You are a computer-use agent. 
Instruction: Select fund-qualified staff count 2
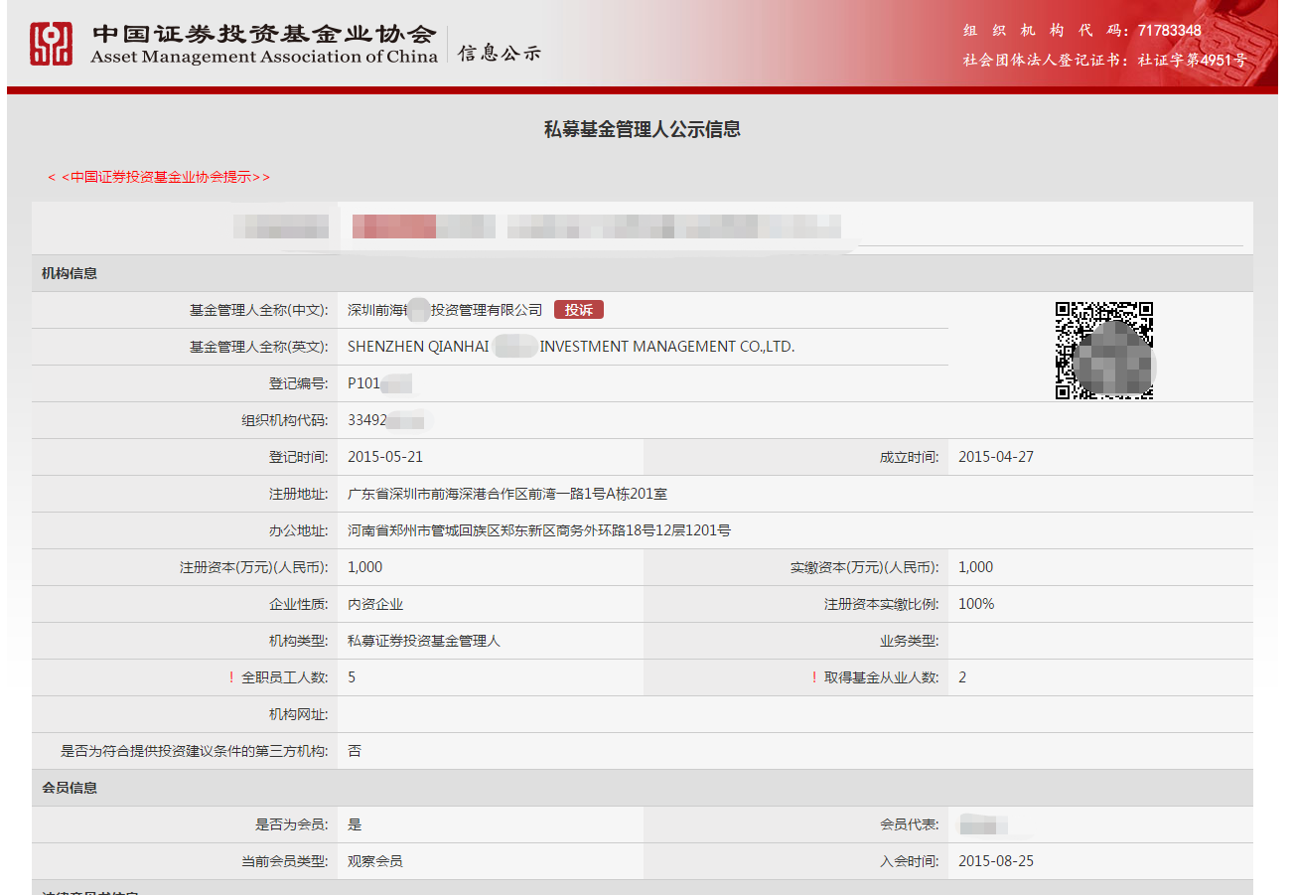[x=962, y=677]
